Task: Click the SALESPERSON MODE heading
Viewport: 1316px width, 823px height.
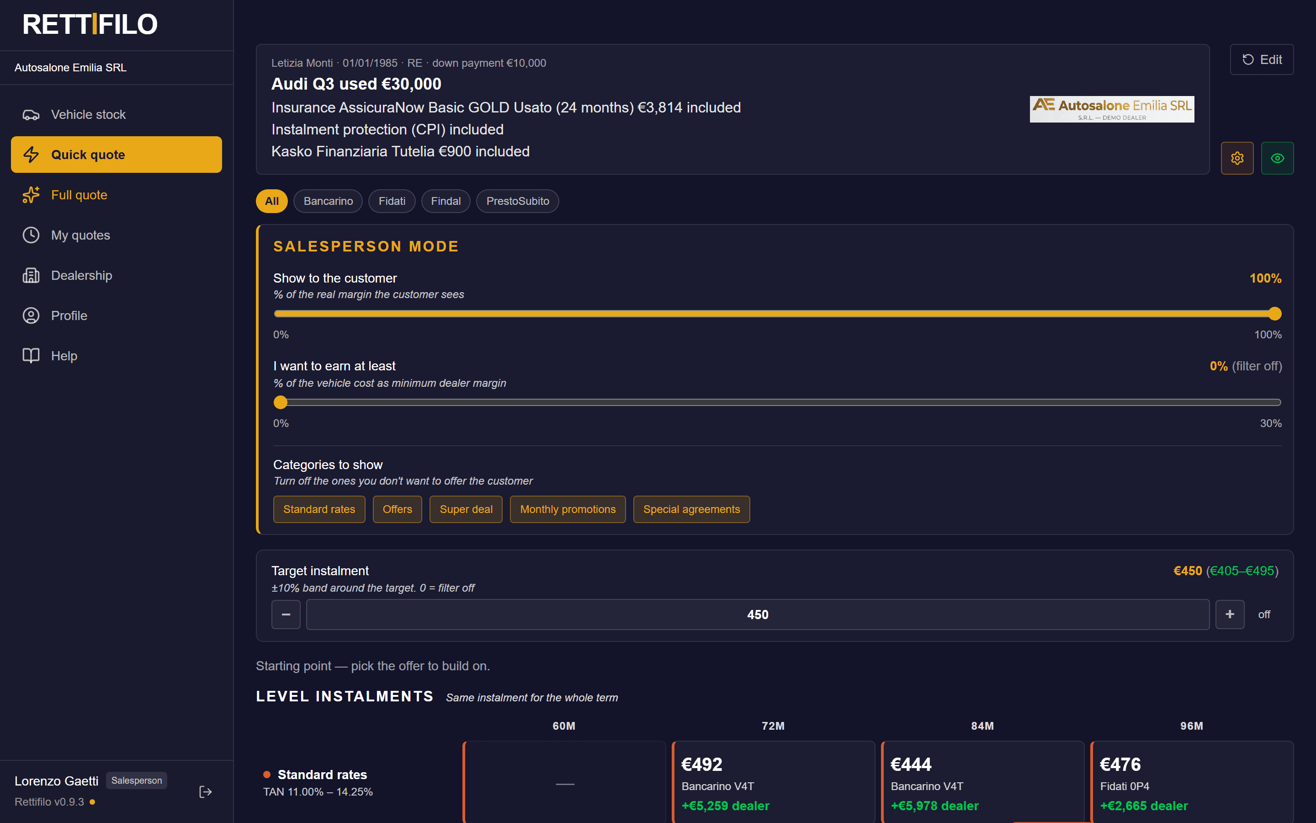Action: [x=366, y=246]
